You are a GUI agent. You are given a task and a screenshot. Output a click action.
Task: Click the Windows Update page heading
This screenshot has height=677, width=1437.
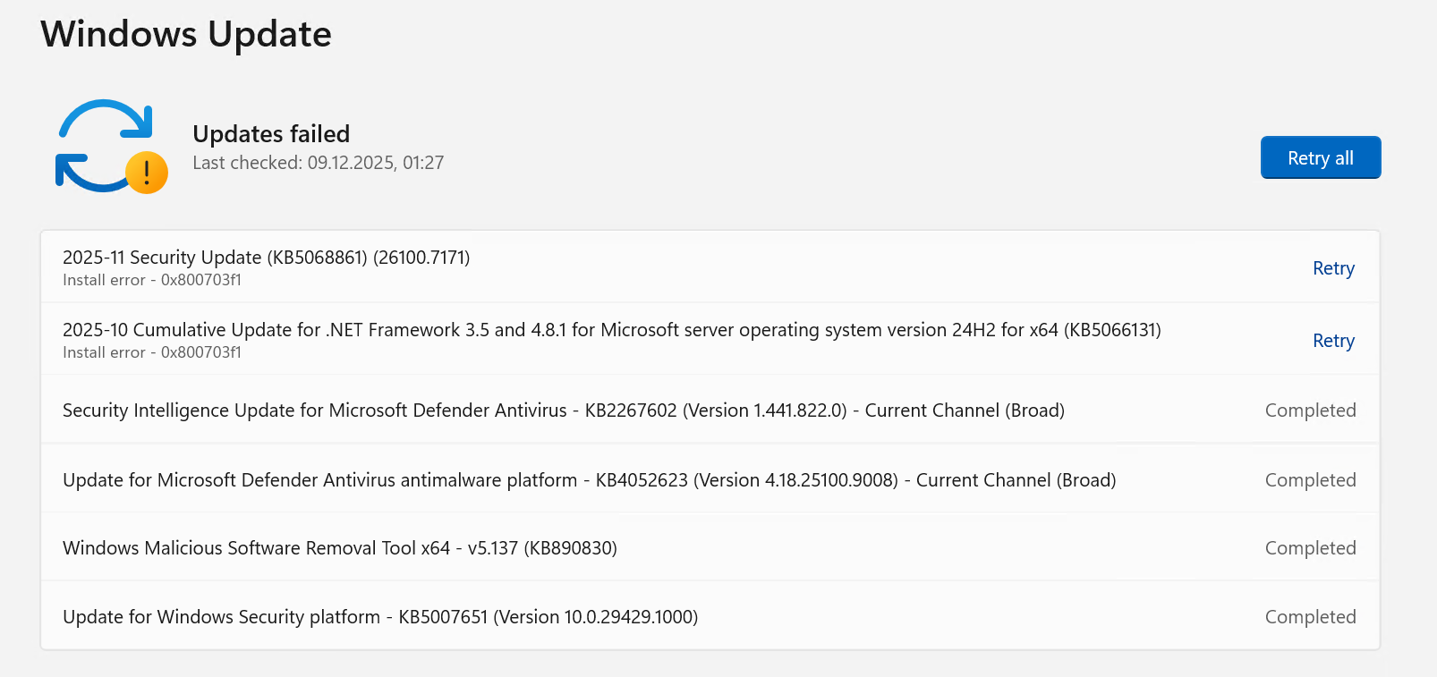(186, 34)
